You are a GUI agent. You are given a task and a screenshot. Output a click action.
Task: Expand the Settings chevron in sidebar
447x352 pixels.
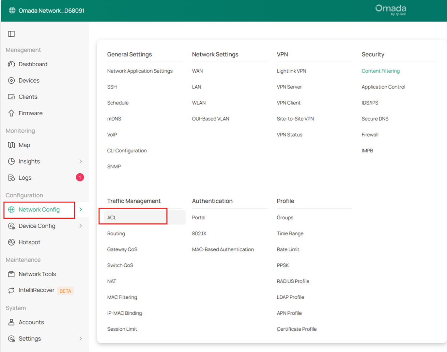click(x=81, y=339)
